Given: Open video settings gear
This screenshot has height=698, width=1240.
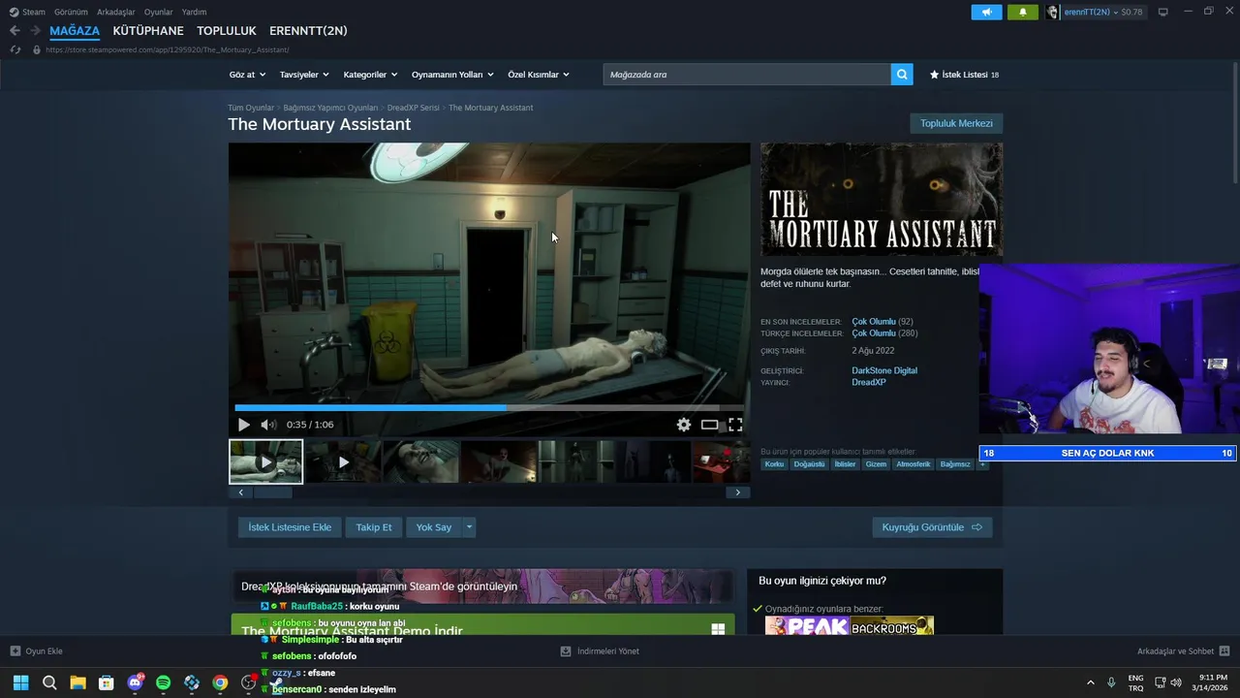Looking at the screenshot, I should (684, 425).
